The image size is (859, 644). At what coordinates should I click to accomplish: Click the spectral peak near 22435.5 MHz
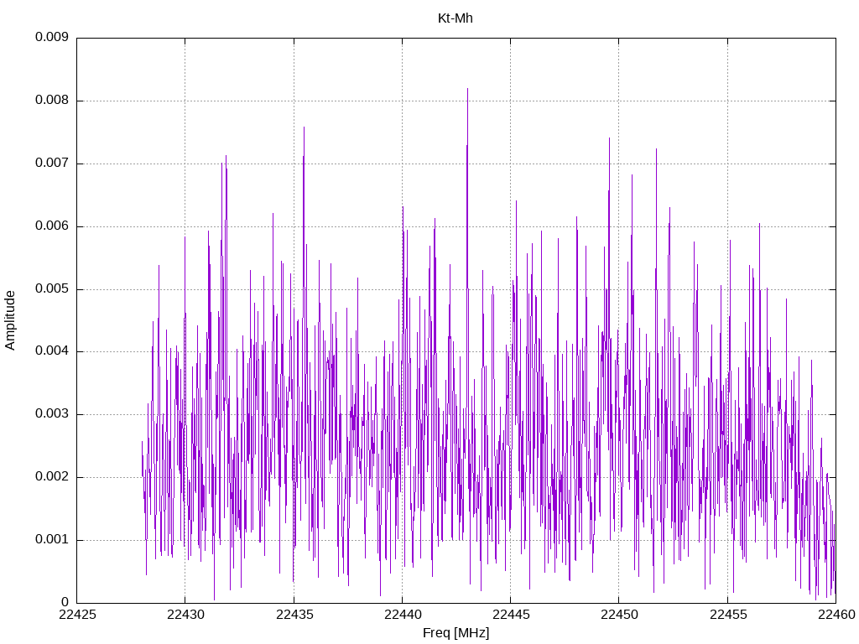(304, 127)
